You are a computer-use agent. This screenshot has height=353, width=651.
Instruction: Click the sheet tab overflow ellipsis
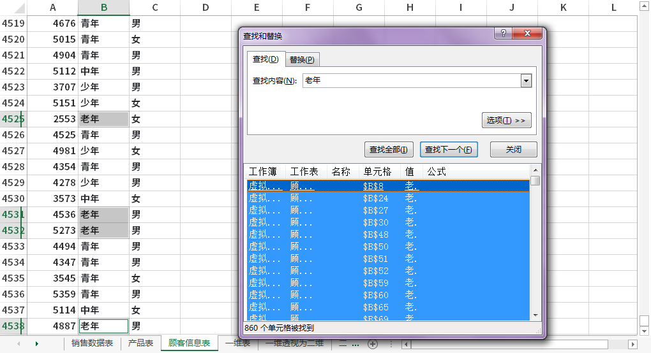355,344
